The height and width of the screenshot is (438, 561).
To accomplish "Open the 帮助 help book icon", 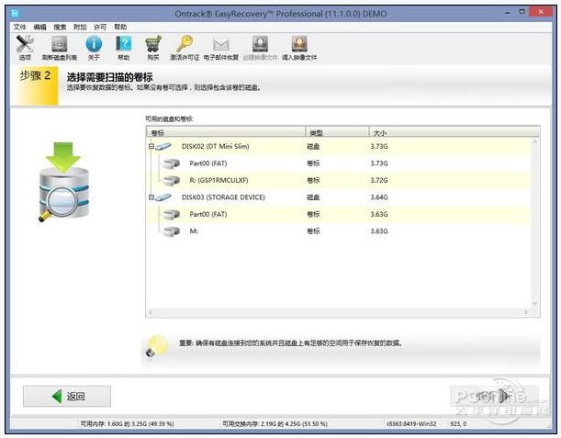I will pyautogui.click(x=124, y=44).
